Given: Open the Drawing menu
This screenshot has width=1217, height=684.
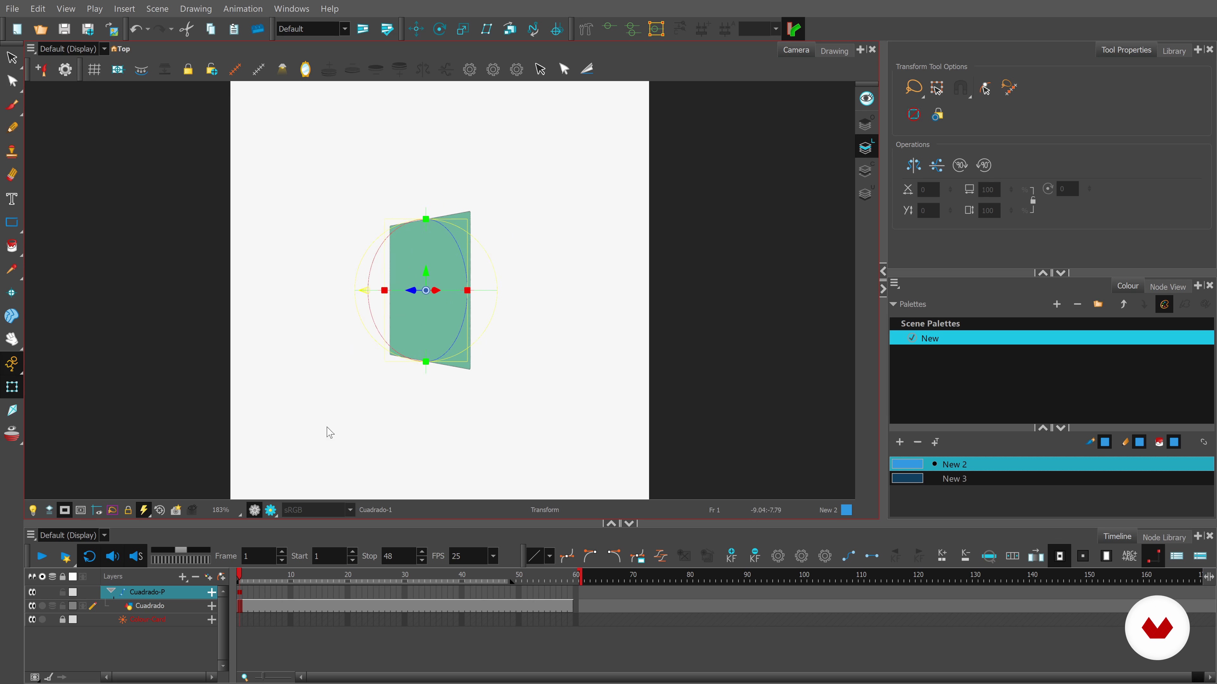Looking at the screenshot, I should click(x=196, y=9).
